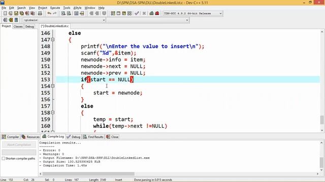Viewport: 325px width, 182px height.
Task: Click the Redo toolbar icon
Action: pyautogui.click(x=55, y=14)
